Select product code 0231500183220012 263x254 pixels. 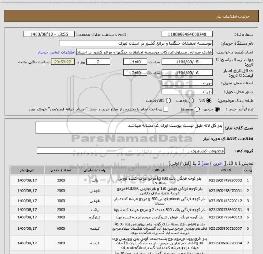pyautogui.click(x=225, y=201)
